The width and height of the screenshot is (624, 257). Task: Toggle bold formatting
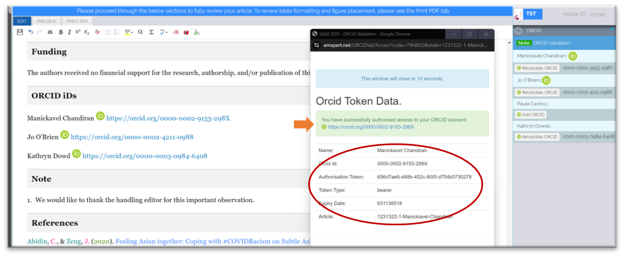pyautogui.click(x=61, y=32)
